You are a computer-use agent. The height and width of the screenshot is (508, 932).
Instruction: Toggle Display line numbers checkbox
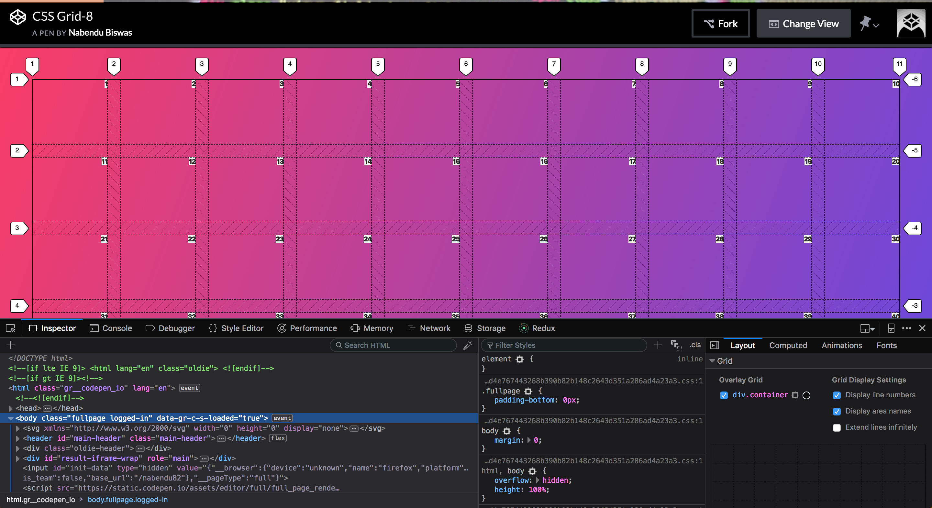(x=837, y=395)
